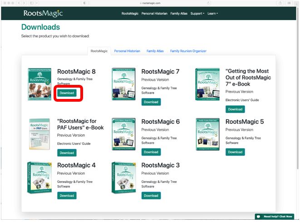Reload the page in Safari

click(208, 3)
